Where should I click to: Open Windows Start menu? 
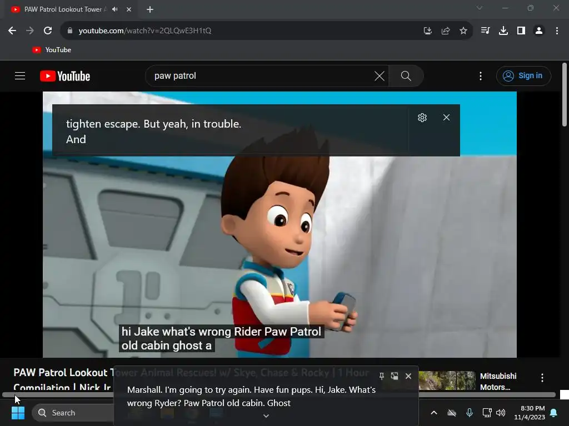click(x=18, y=413)
